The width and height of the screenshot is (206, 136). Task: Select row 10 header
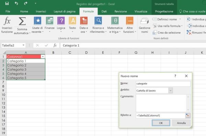tap(3, 95)
